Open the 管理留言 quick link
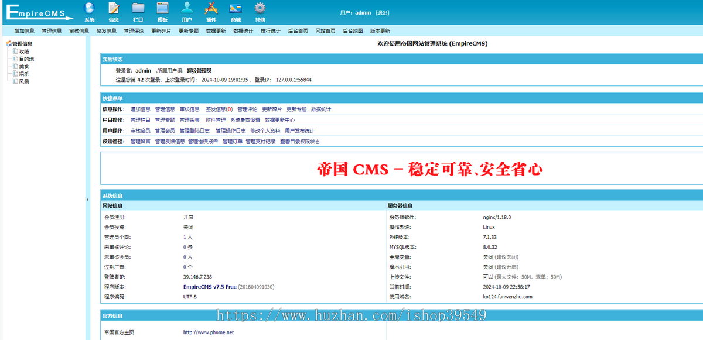 (x=141, y=141)
